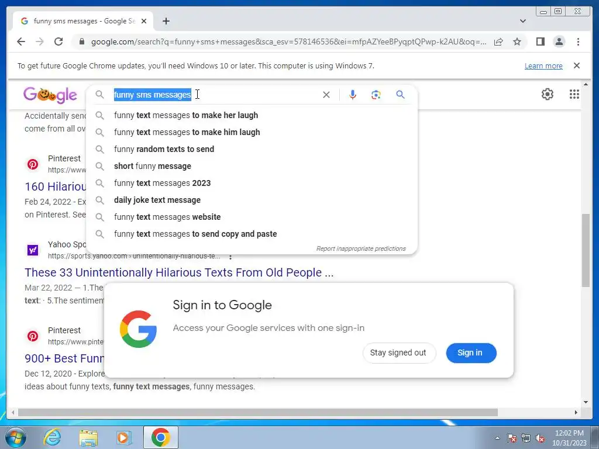The width and height of the screenshot is (599, 449).
Task: Click the Chrome taskbar button
Action: (161, 437)
